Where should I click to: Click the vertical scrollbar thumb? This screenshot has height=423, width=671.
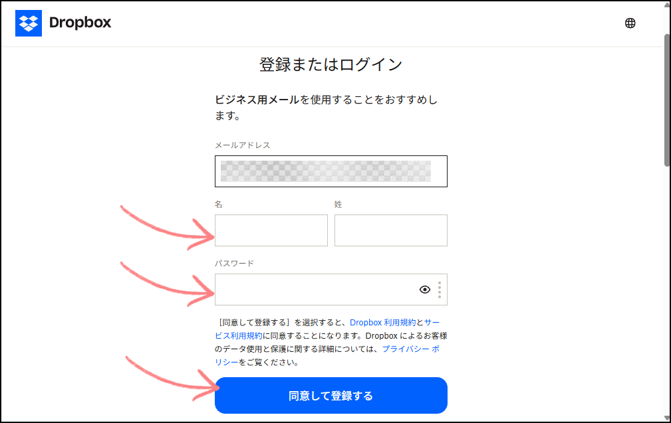pyautogui.click(x=667, y=100)
